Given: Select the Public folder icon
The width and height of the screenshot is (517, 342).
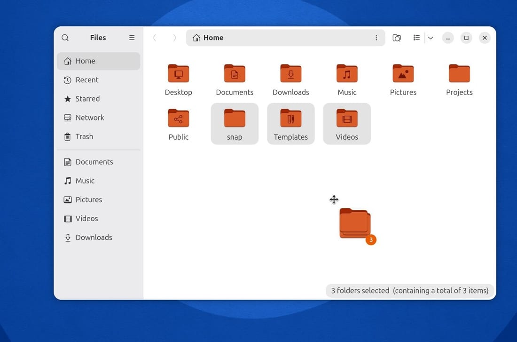Looking at the screenshot, I should [x=179, y=118].
